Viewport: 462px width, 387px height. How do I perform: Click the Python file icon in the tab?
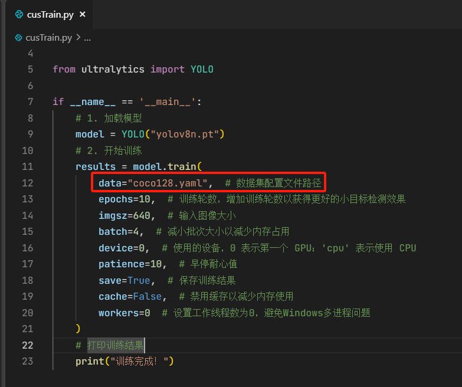click(x=19, y=14)
